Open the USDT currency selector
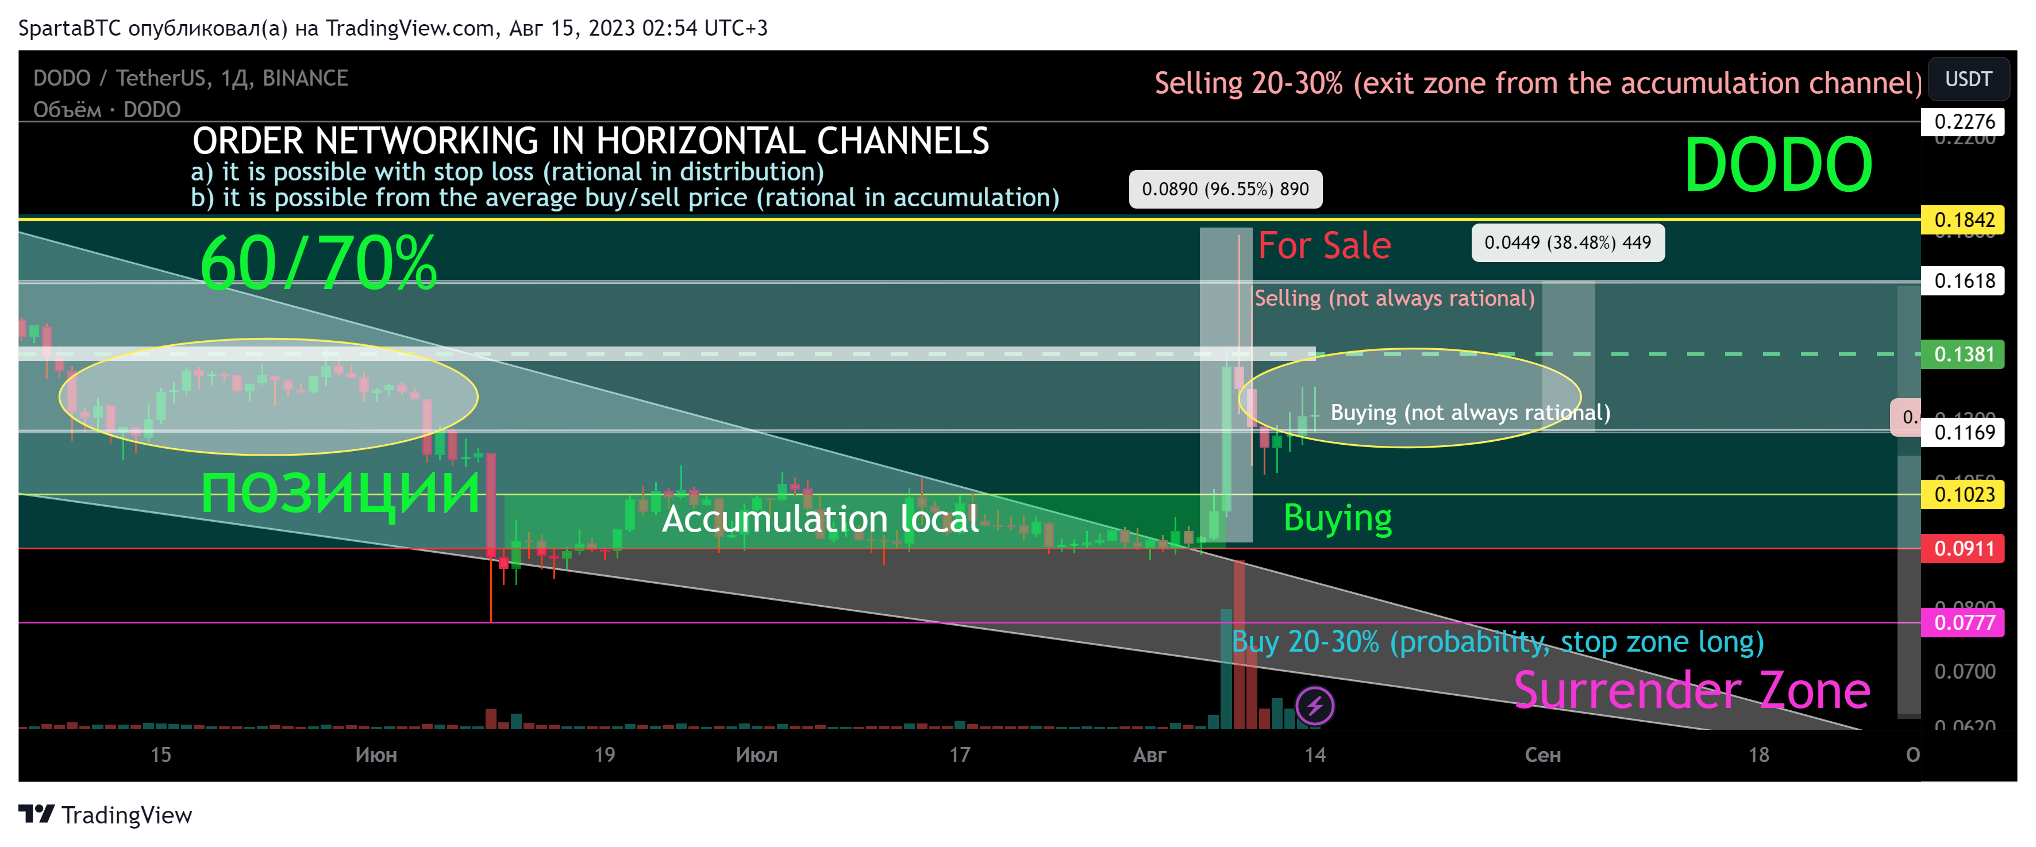This screenshot has height=847, width=2036. tap(1968, 79)
